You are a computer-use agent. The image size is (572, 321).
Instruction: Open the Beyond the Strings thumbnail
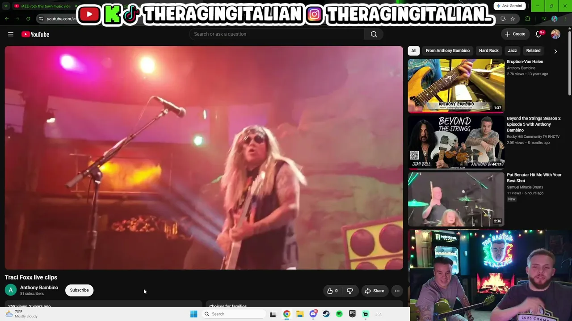coord(456,142)
